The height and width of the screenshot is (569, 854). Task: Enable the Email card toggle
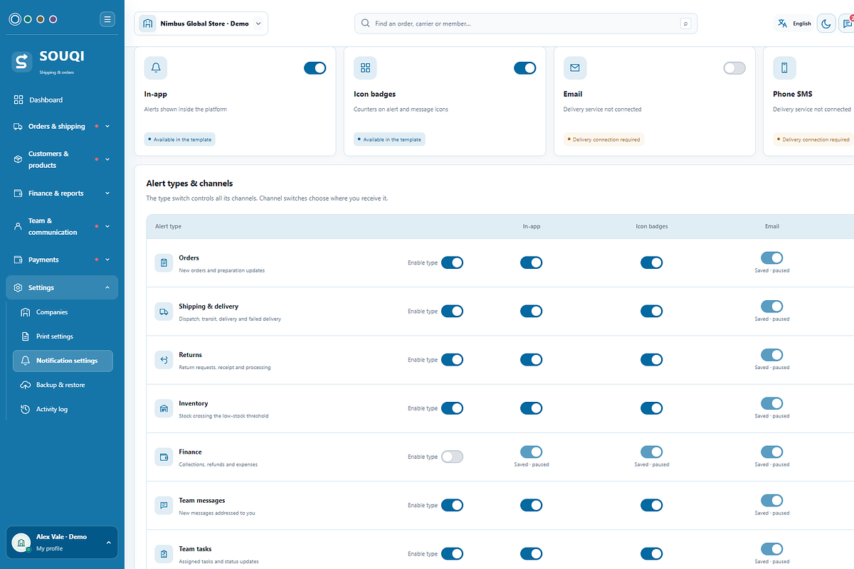[734, 68]
